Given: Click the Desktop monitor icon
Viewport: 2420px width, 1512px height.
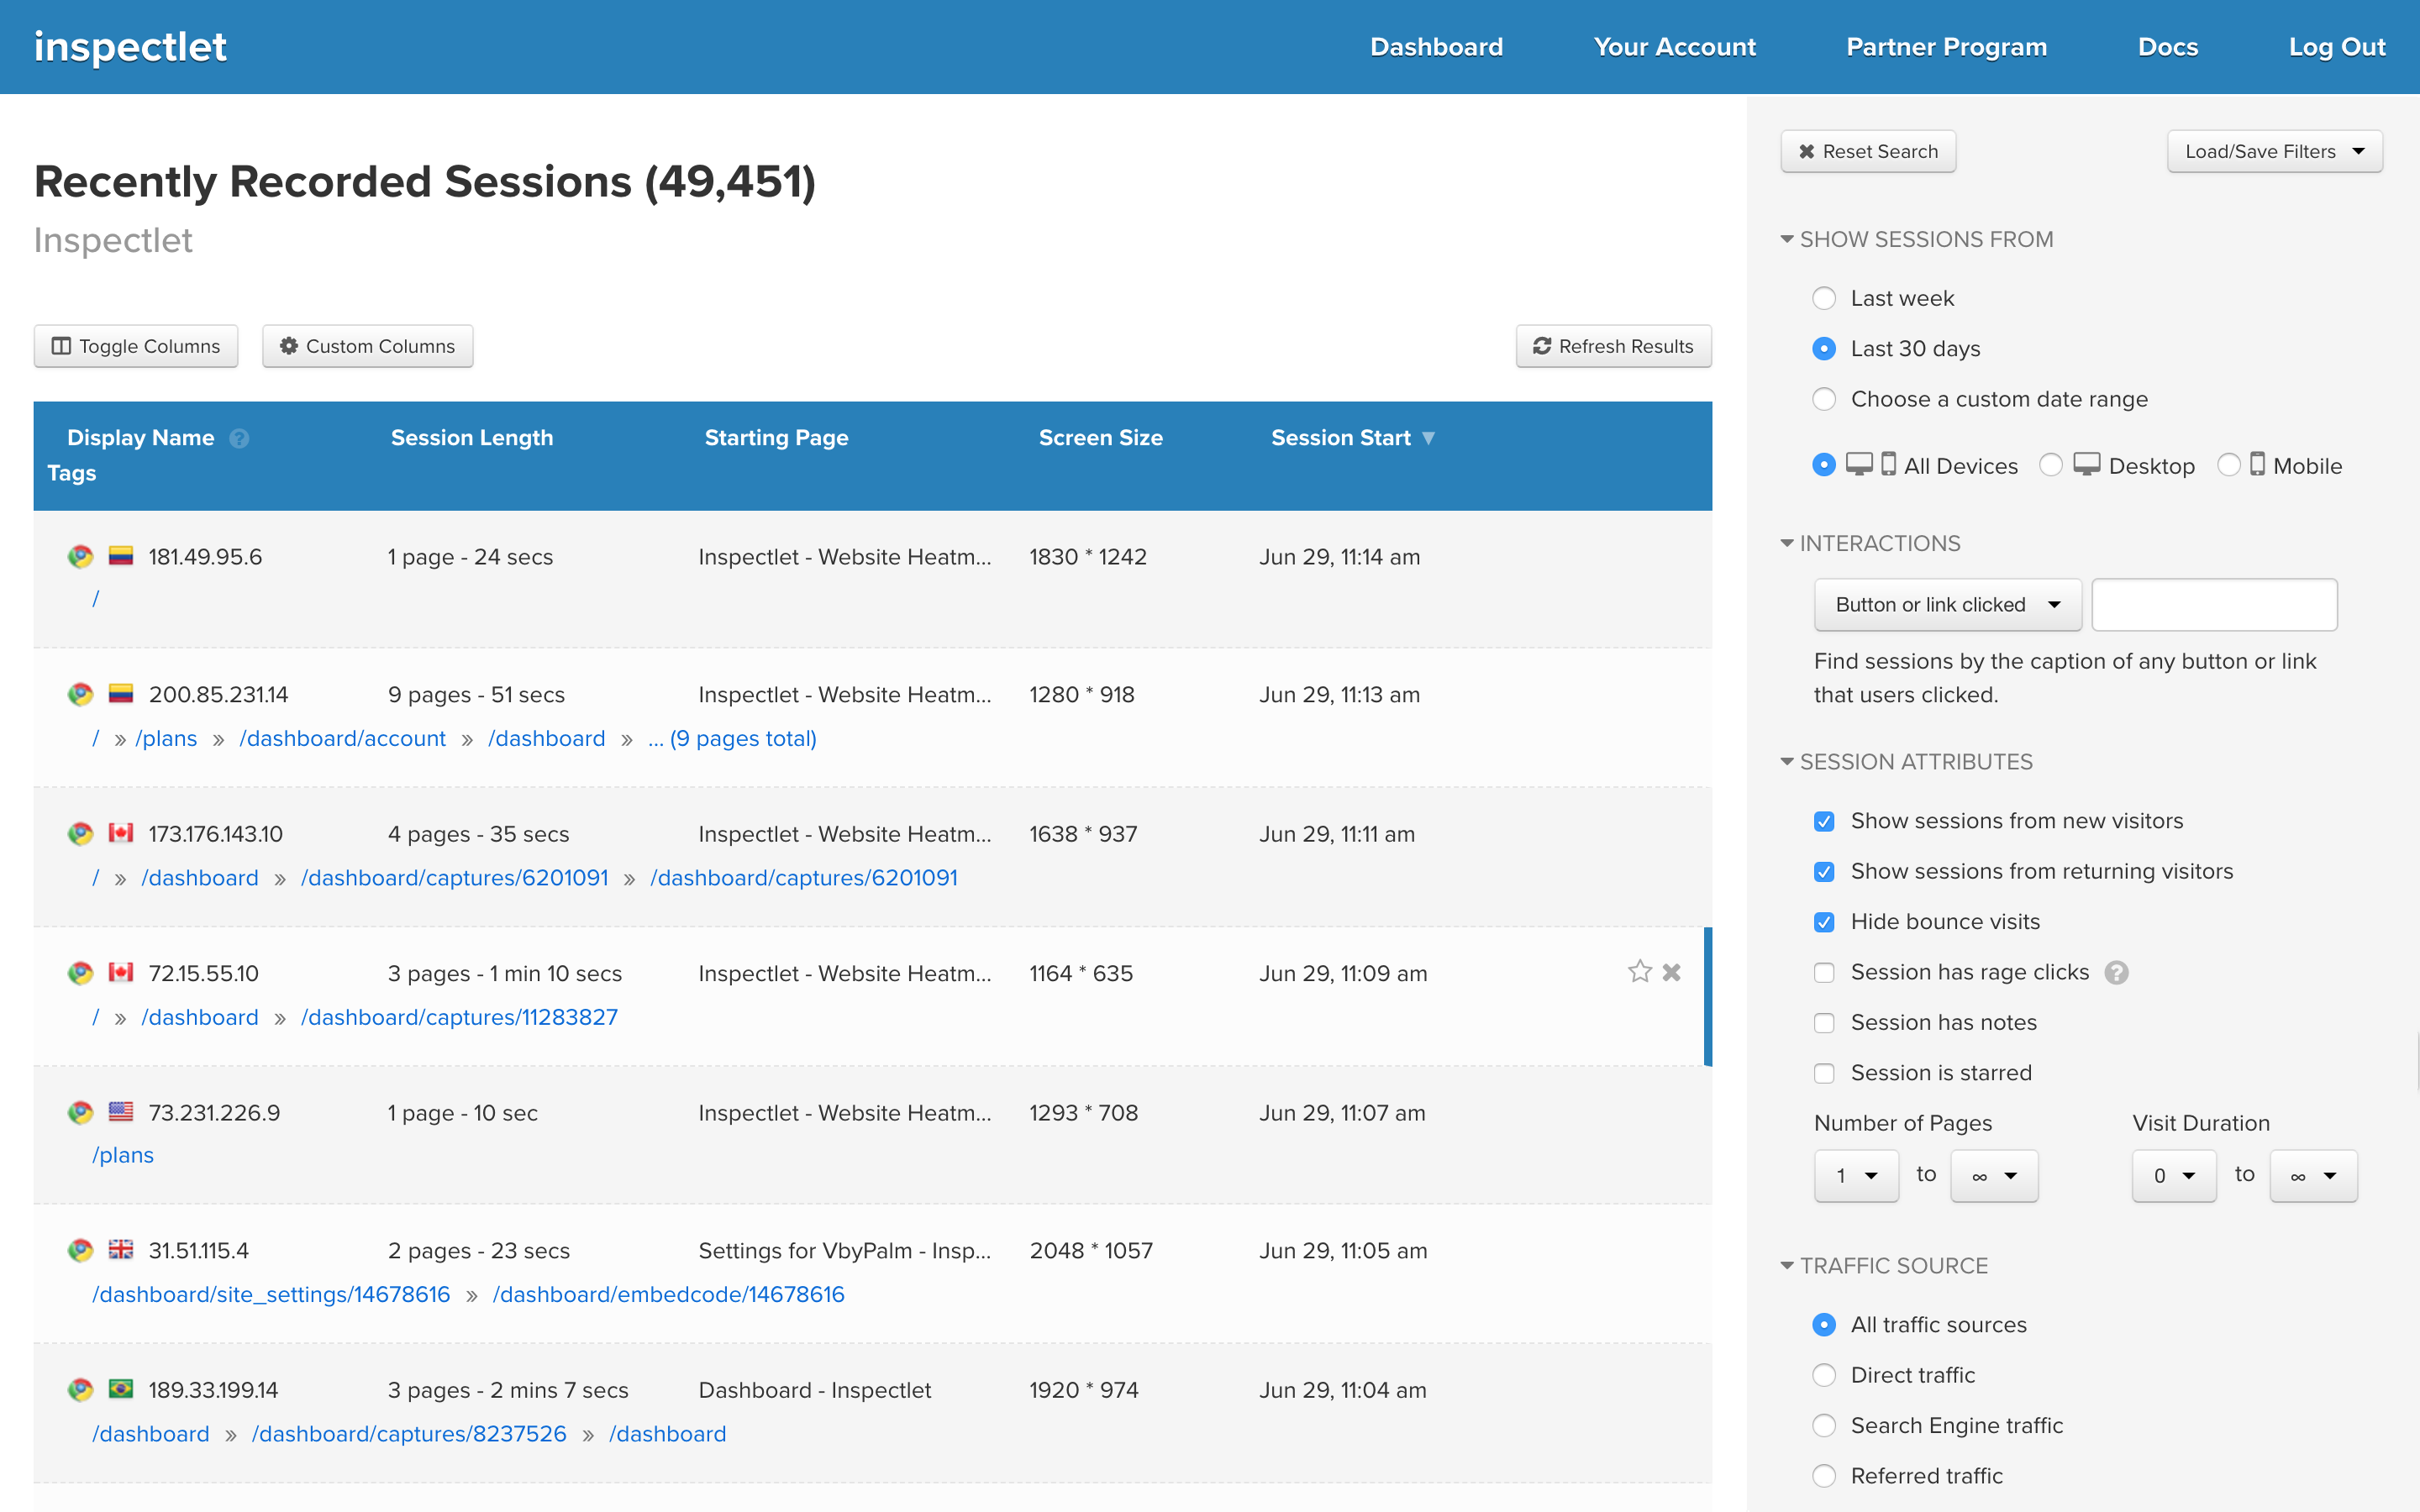Looking at the screenshot, I should point(2087,465).
